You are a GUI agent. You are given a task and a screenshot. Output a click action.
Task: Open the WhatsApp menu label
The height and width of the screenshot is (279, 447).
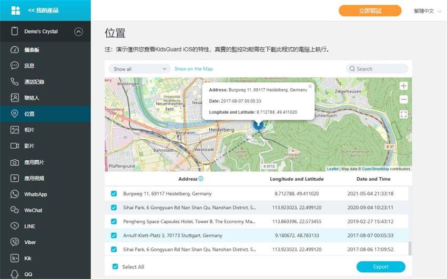36,194
